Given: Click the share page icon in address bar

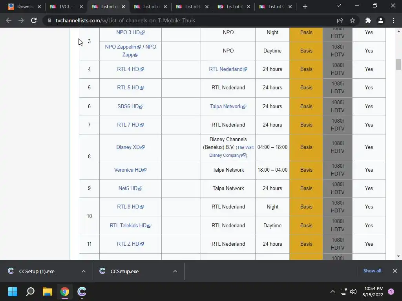Looking at the screenshot, I should coord(340,20).
